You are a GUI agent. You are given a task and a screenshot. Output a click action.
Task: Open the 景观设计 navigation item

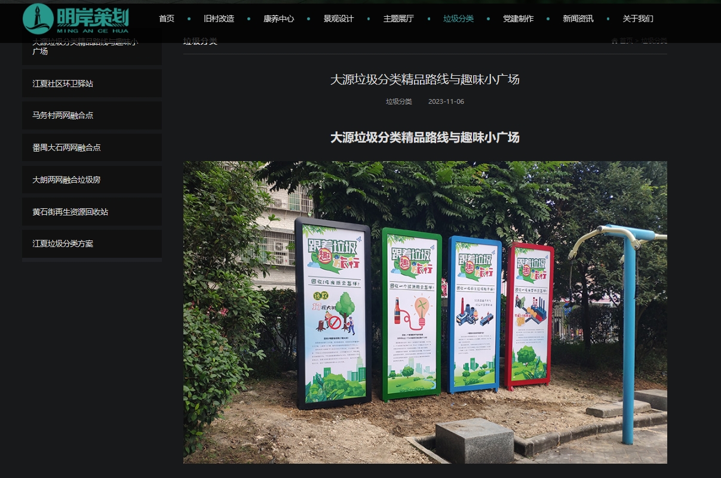pos(338,18)
